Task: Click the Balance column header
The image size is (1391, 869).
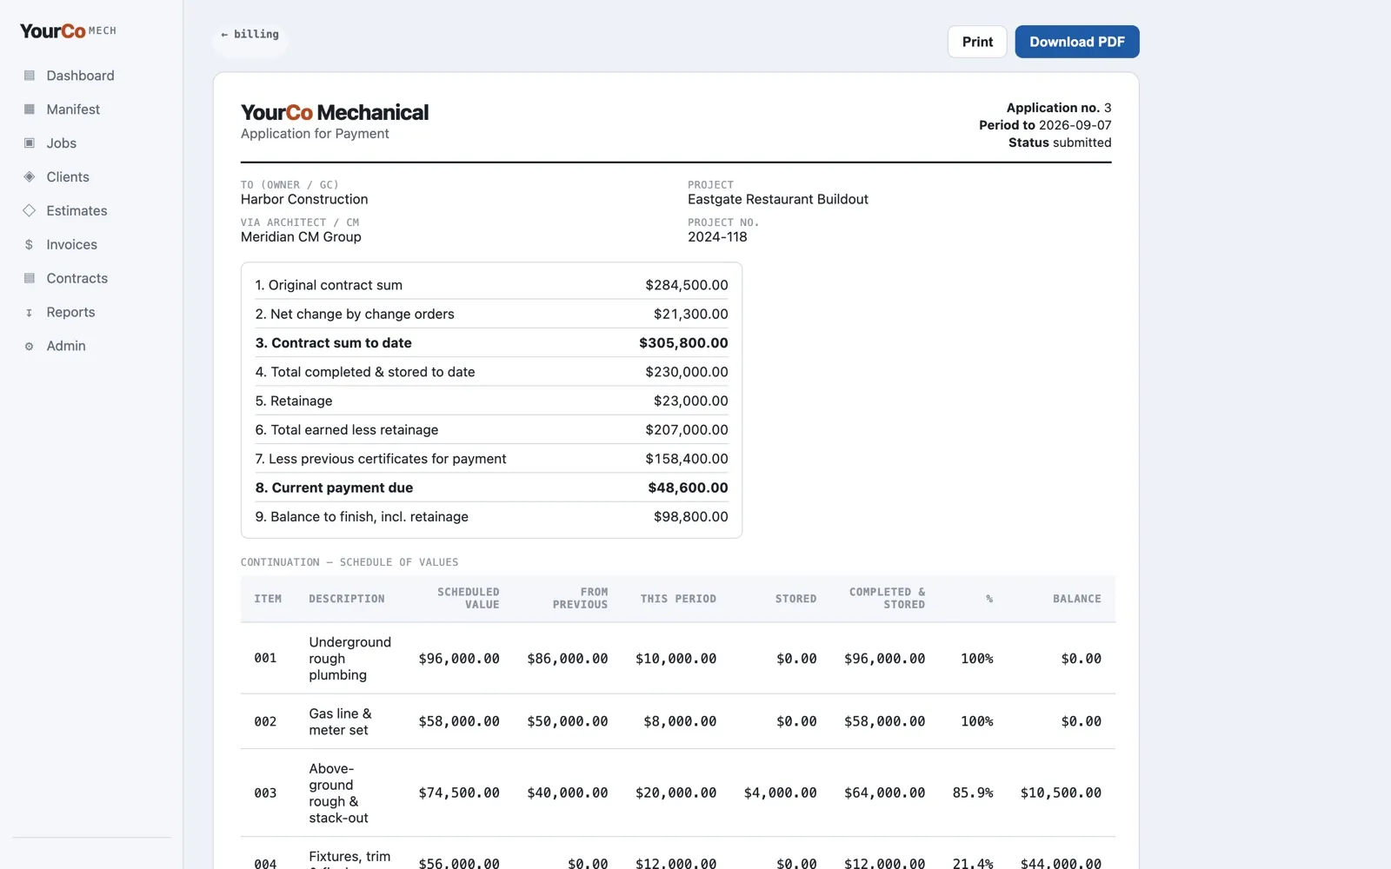Action: [1076, 599]
